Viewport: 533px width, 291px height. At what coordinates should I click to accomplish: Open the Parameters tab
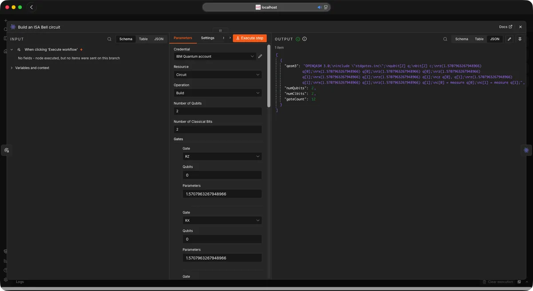click(183, 38)
